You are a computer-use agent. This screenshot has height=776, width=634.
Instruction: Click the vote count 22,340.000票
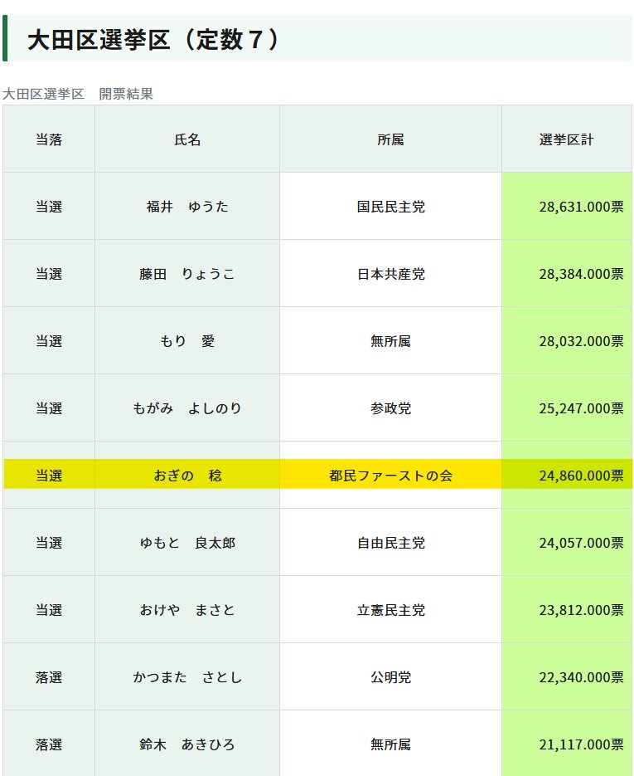[581, 677]
